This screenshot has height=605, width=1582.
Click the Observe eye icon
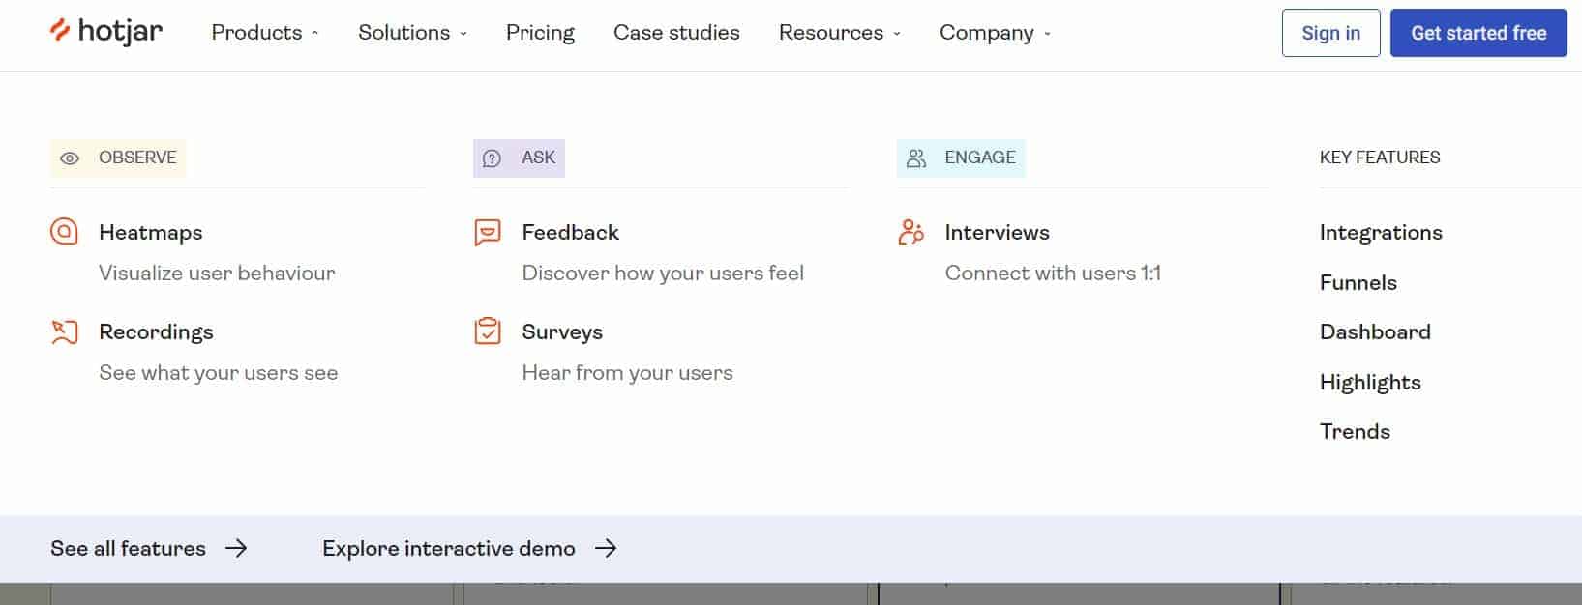pos(70,158)
